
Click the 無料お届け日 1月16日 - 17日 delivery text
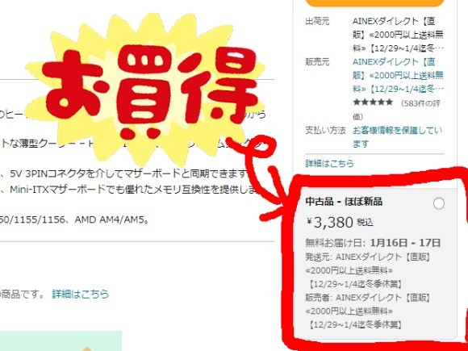click(373, 243)
